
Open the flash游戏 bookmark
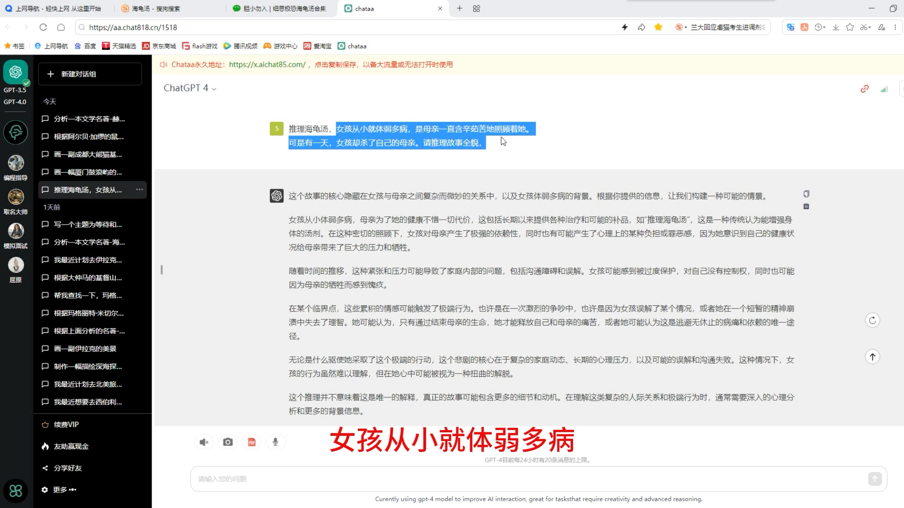coord(200,46)
